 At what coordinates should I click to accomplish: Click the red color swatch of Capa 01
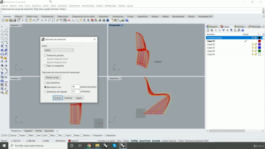(x=260, y=41)
